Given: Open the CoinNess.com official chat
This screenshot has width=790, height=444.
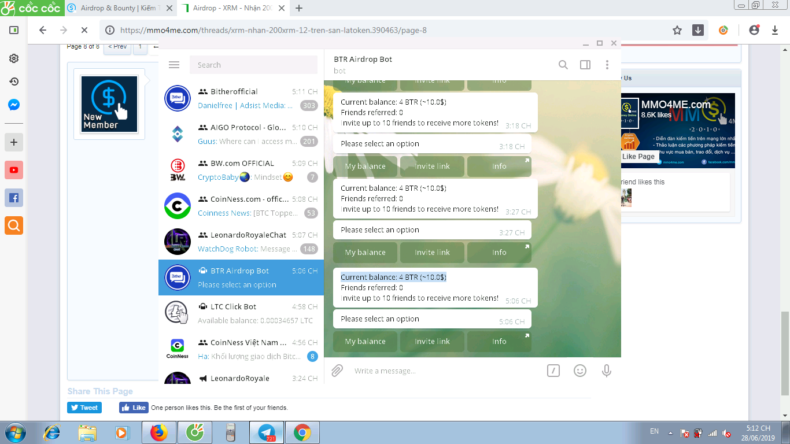Looking at the screenshot, I should pos(241,206).
